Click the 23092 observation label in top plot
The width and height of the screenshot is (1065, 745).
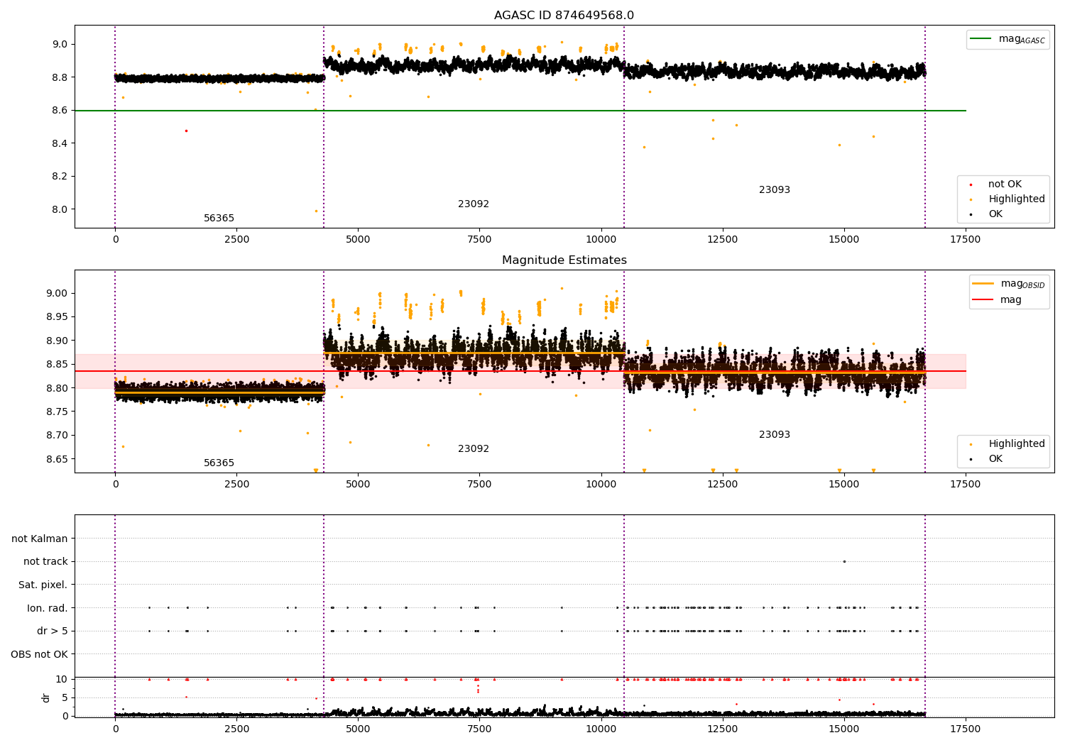[474, 204]
